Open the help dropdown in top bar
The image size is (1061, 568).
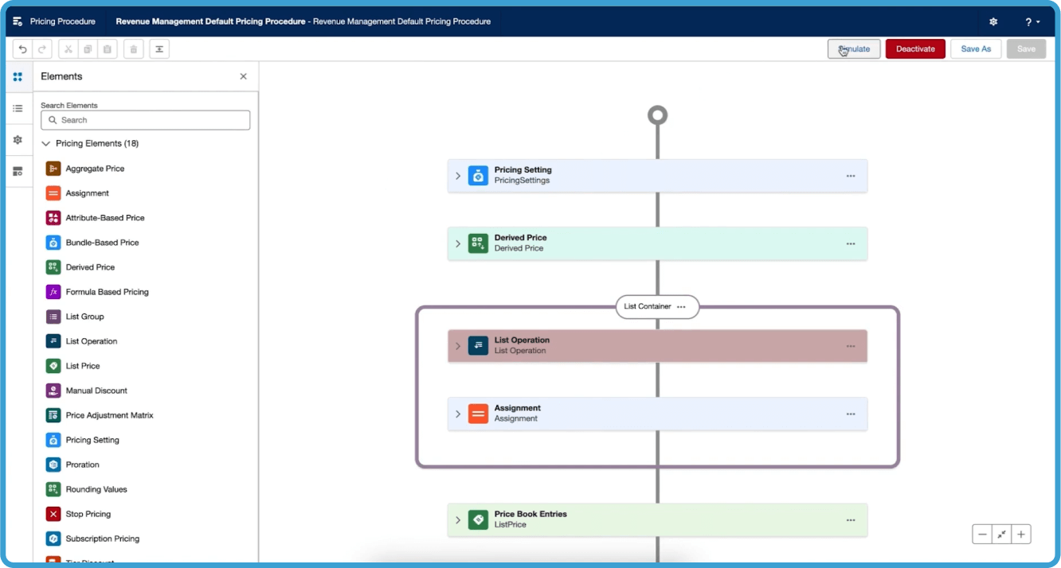tap(1031, 21)
